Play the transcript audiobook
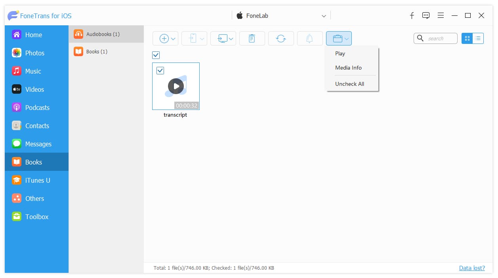The width and height of the screenshot is (498, 278). [x=176, y=86]
